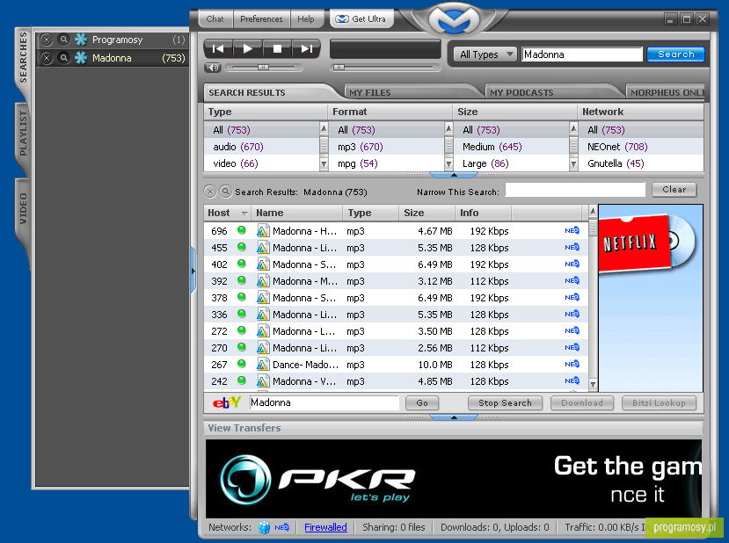This screenshot has height=543, width=729.
Task: Select Programosy search in sidebar
Action: [x=113, y=40]
